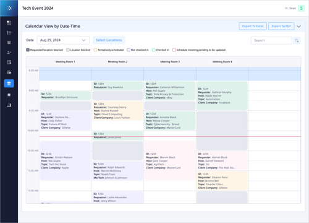Screen dimensions: 309x223
Task: Click the Export To PDF button
Action: [x=281, y=26]
